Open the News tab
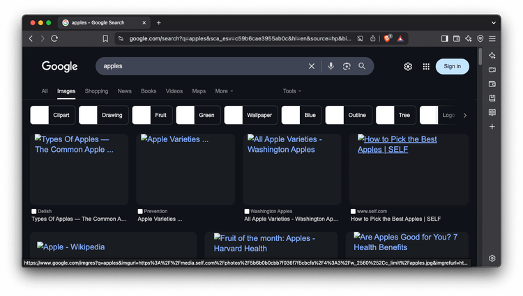The height and width of the screenshot is (296, 523). point(124,91)
